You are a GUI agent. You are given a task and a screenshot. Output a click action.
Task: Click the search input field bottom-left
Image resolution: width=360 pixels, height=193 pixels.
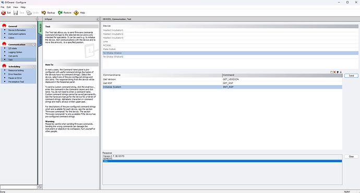(x=19, y=187)
